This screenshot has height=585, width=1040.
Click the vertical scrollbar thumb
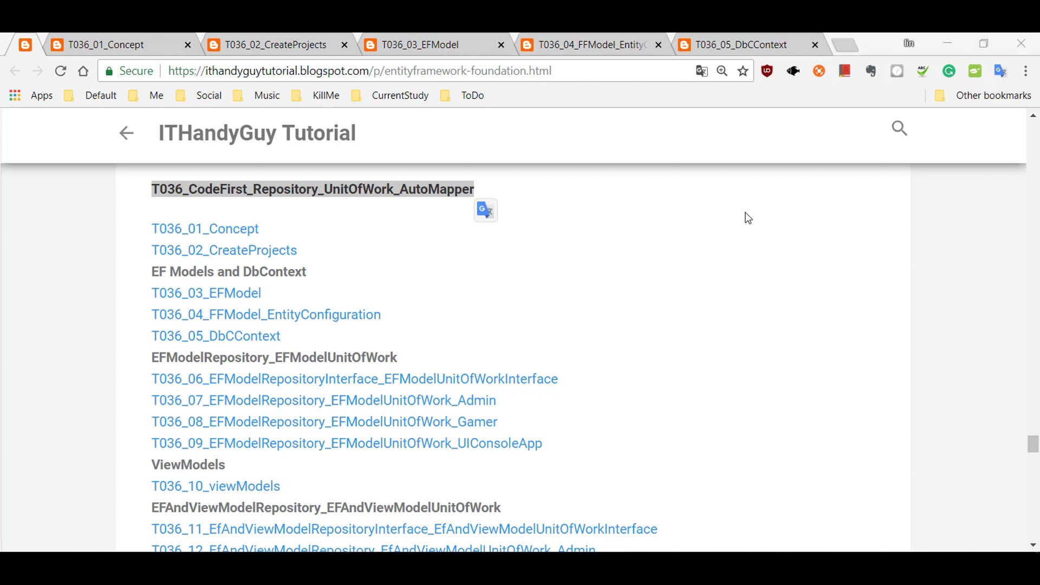(1033, 444)
